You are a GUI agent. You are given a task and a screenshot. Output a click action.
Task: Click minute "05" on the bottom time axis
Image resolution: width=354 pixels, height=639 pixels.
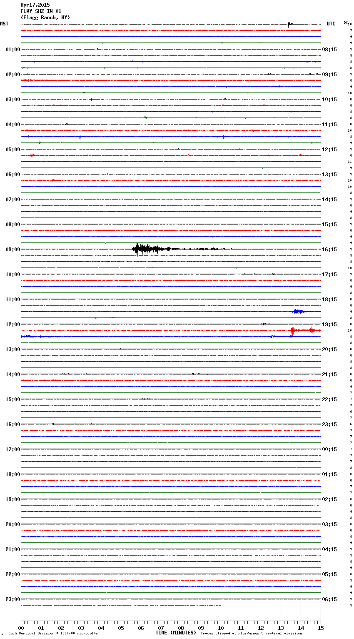click(x=121, y=628)
